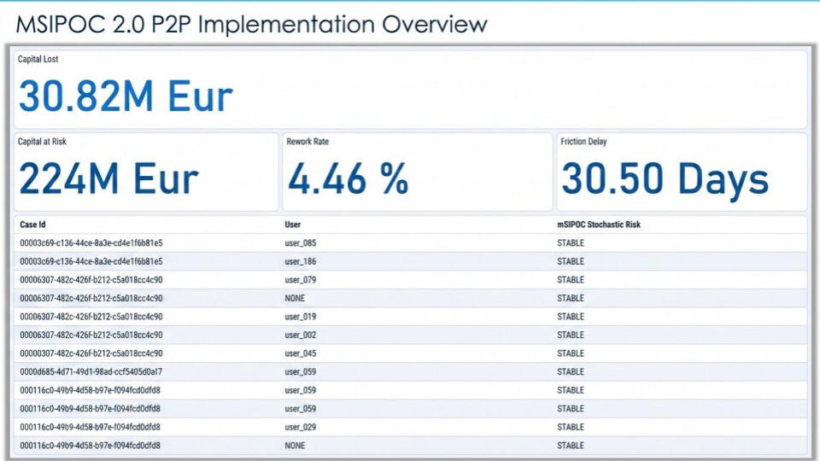The height and width of the screenshot is (461, 820).
Task: Click the user_085 cell
Action: click(x=301, y=243)
